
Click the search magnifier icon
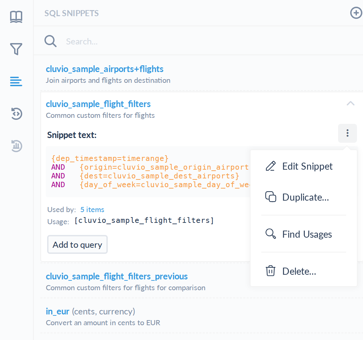51,41
